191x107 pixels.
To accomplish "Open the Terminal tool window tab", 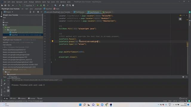I will tap(32, 98).
